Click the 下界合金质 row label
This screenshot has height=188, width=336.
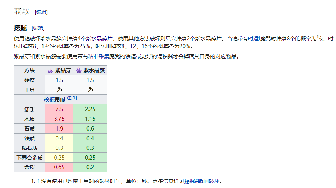tap(30, 158)
